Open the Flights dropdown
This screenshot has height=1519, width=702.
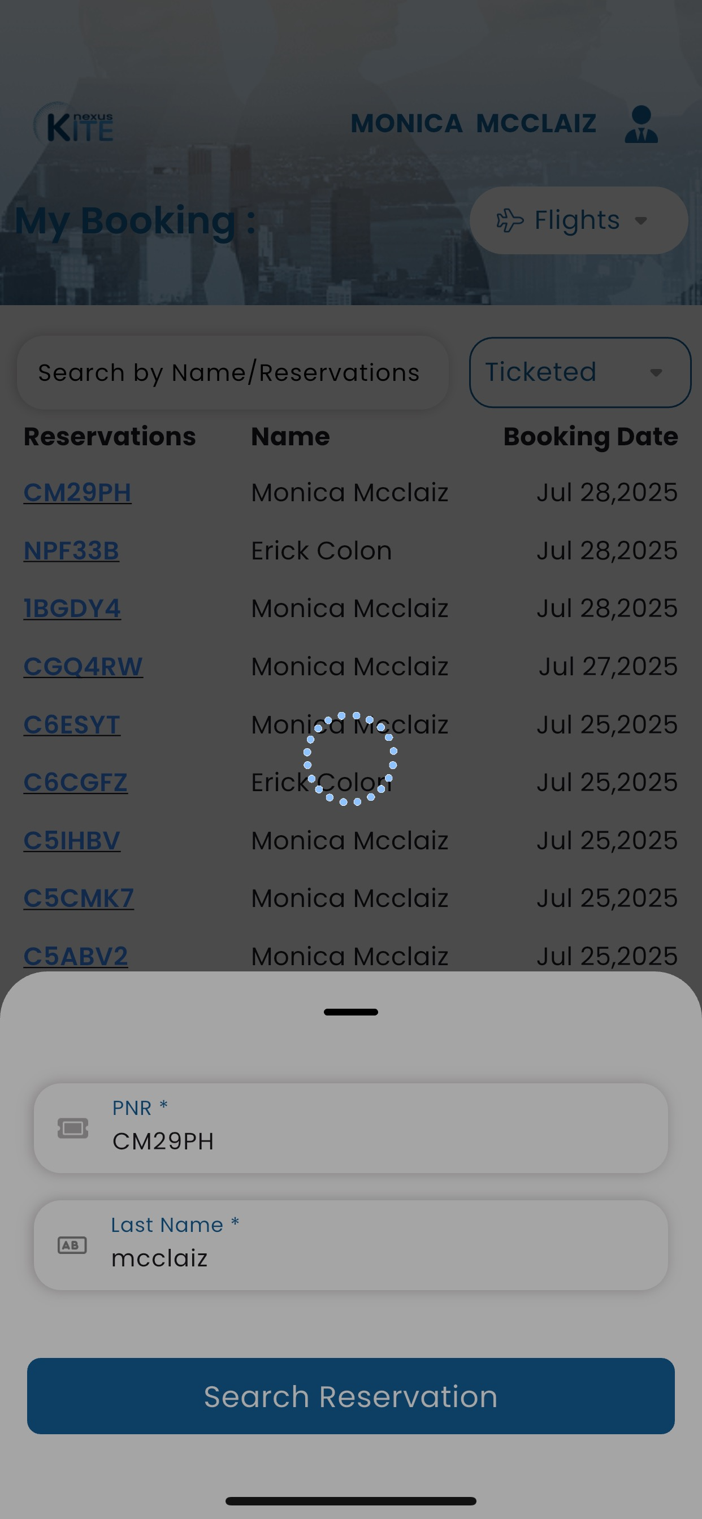tap(578, 220)
